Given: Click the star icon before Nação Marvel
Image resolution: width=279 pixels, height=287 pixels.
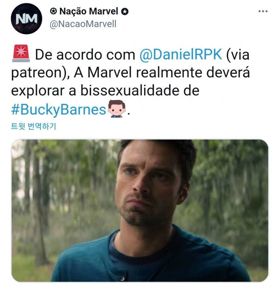Looking at the screenshot, I should click(x=54, y=11).
